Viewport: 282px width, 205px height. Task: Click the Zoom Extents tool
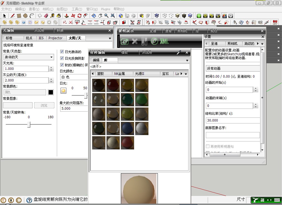point(113,16)
